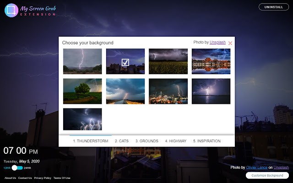Screen dimensions: 293x183
Task: Open the Inspiration category tab
Action: [207, 141]
